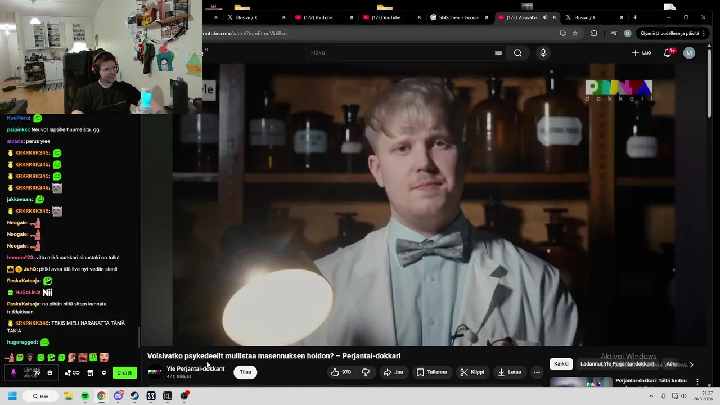Open the on-screen keyboard icon in search box
720x405 pixels.
point(498,53)
